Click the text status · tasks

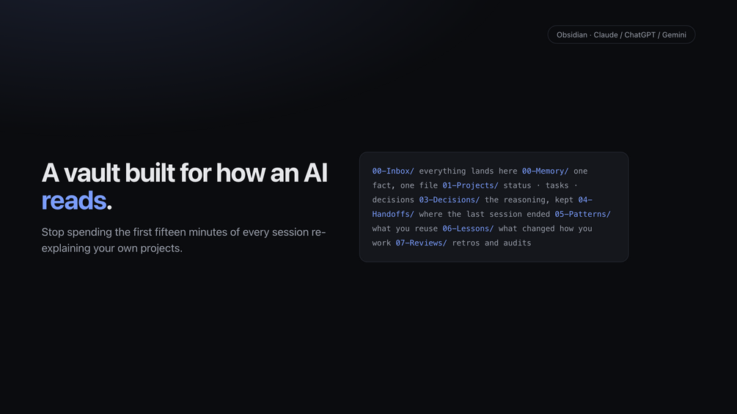(x=536, y=185)
